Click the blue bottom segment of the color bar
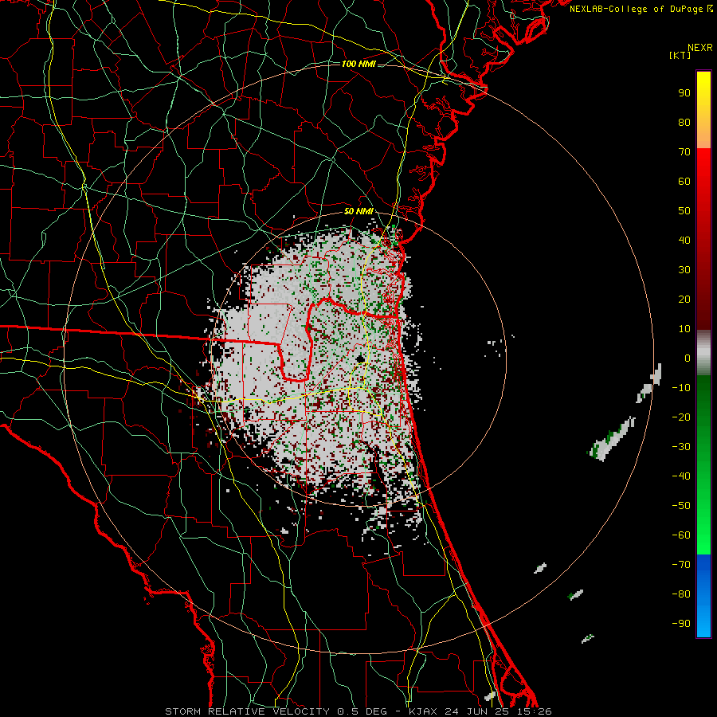This screenshot has height=717, width=717. click(x=703, y=596)
